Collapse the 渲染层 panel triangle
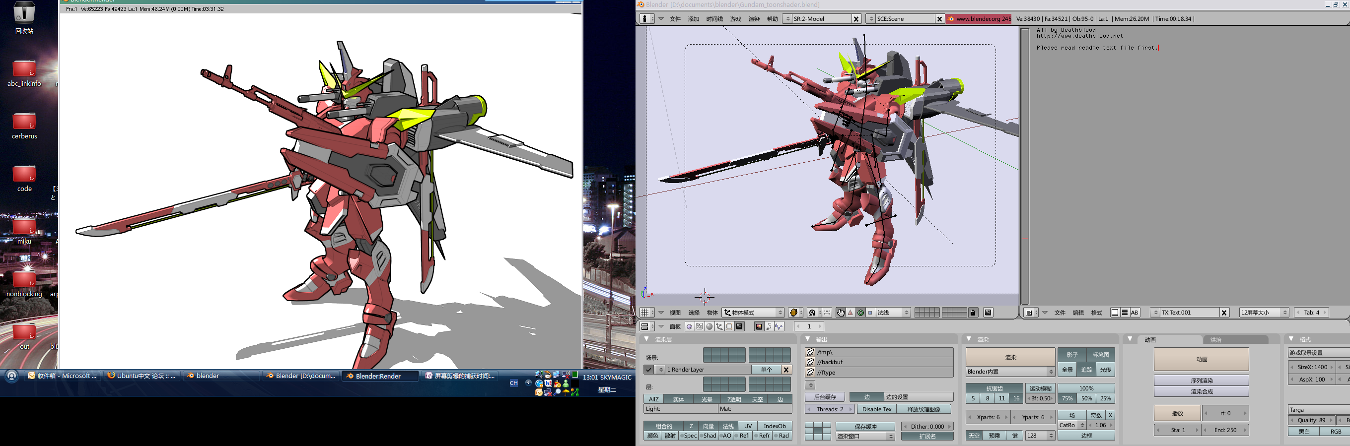Image resolution: width=1350 pixels, height=446 pixels. coord(647,339)
